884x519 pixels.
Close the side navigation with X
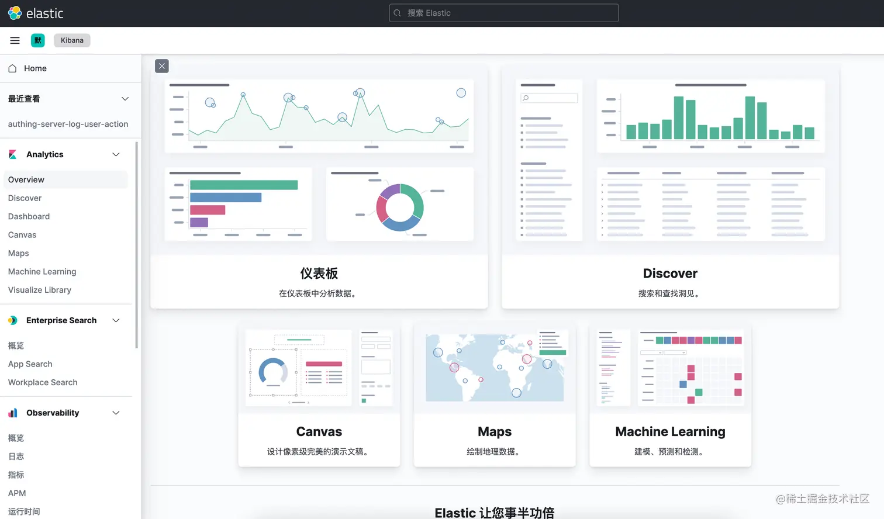click(162, 66)
